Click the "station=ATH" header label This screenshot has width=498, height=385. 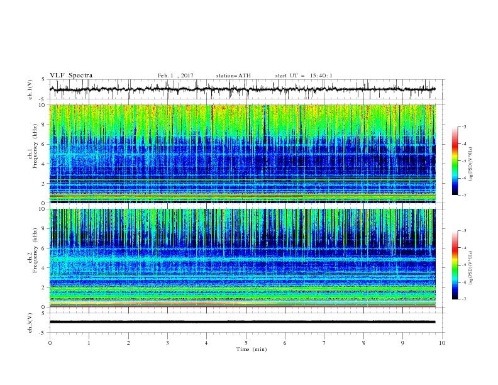pos(233,75)
